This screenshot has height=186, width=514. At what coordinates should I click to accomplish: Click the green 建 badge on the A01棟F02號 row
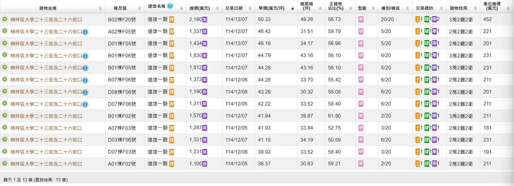pyautogui.click(x=427, y=164)
